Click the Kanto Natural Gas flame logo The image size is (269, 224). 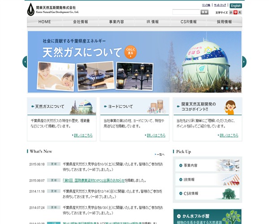click(30, 8)
